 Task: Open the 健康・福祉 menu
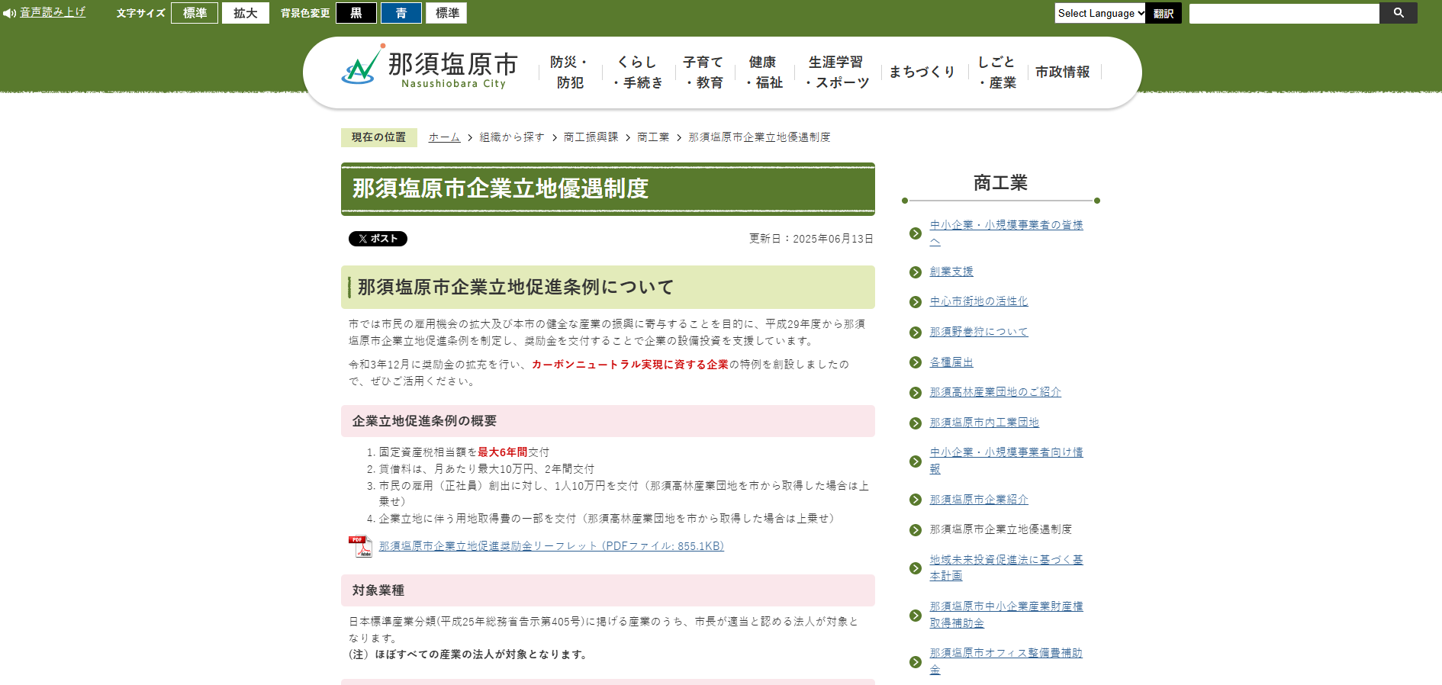(x=764, y=72)
